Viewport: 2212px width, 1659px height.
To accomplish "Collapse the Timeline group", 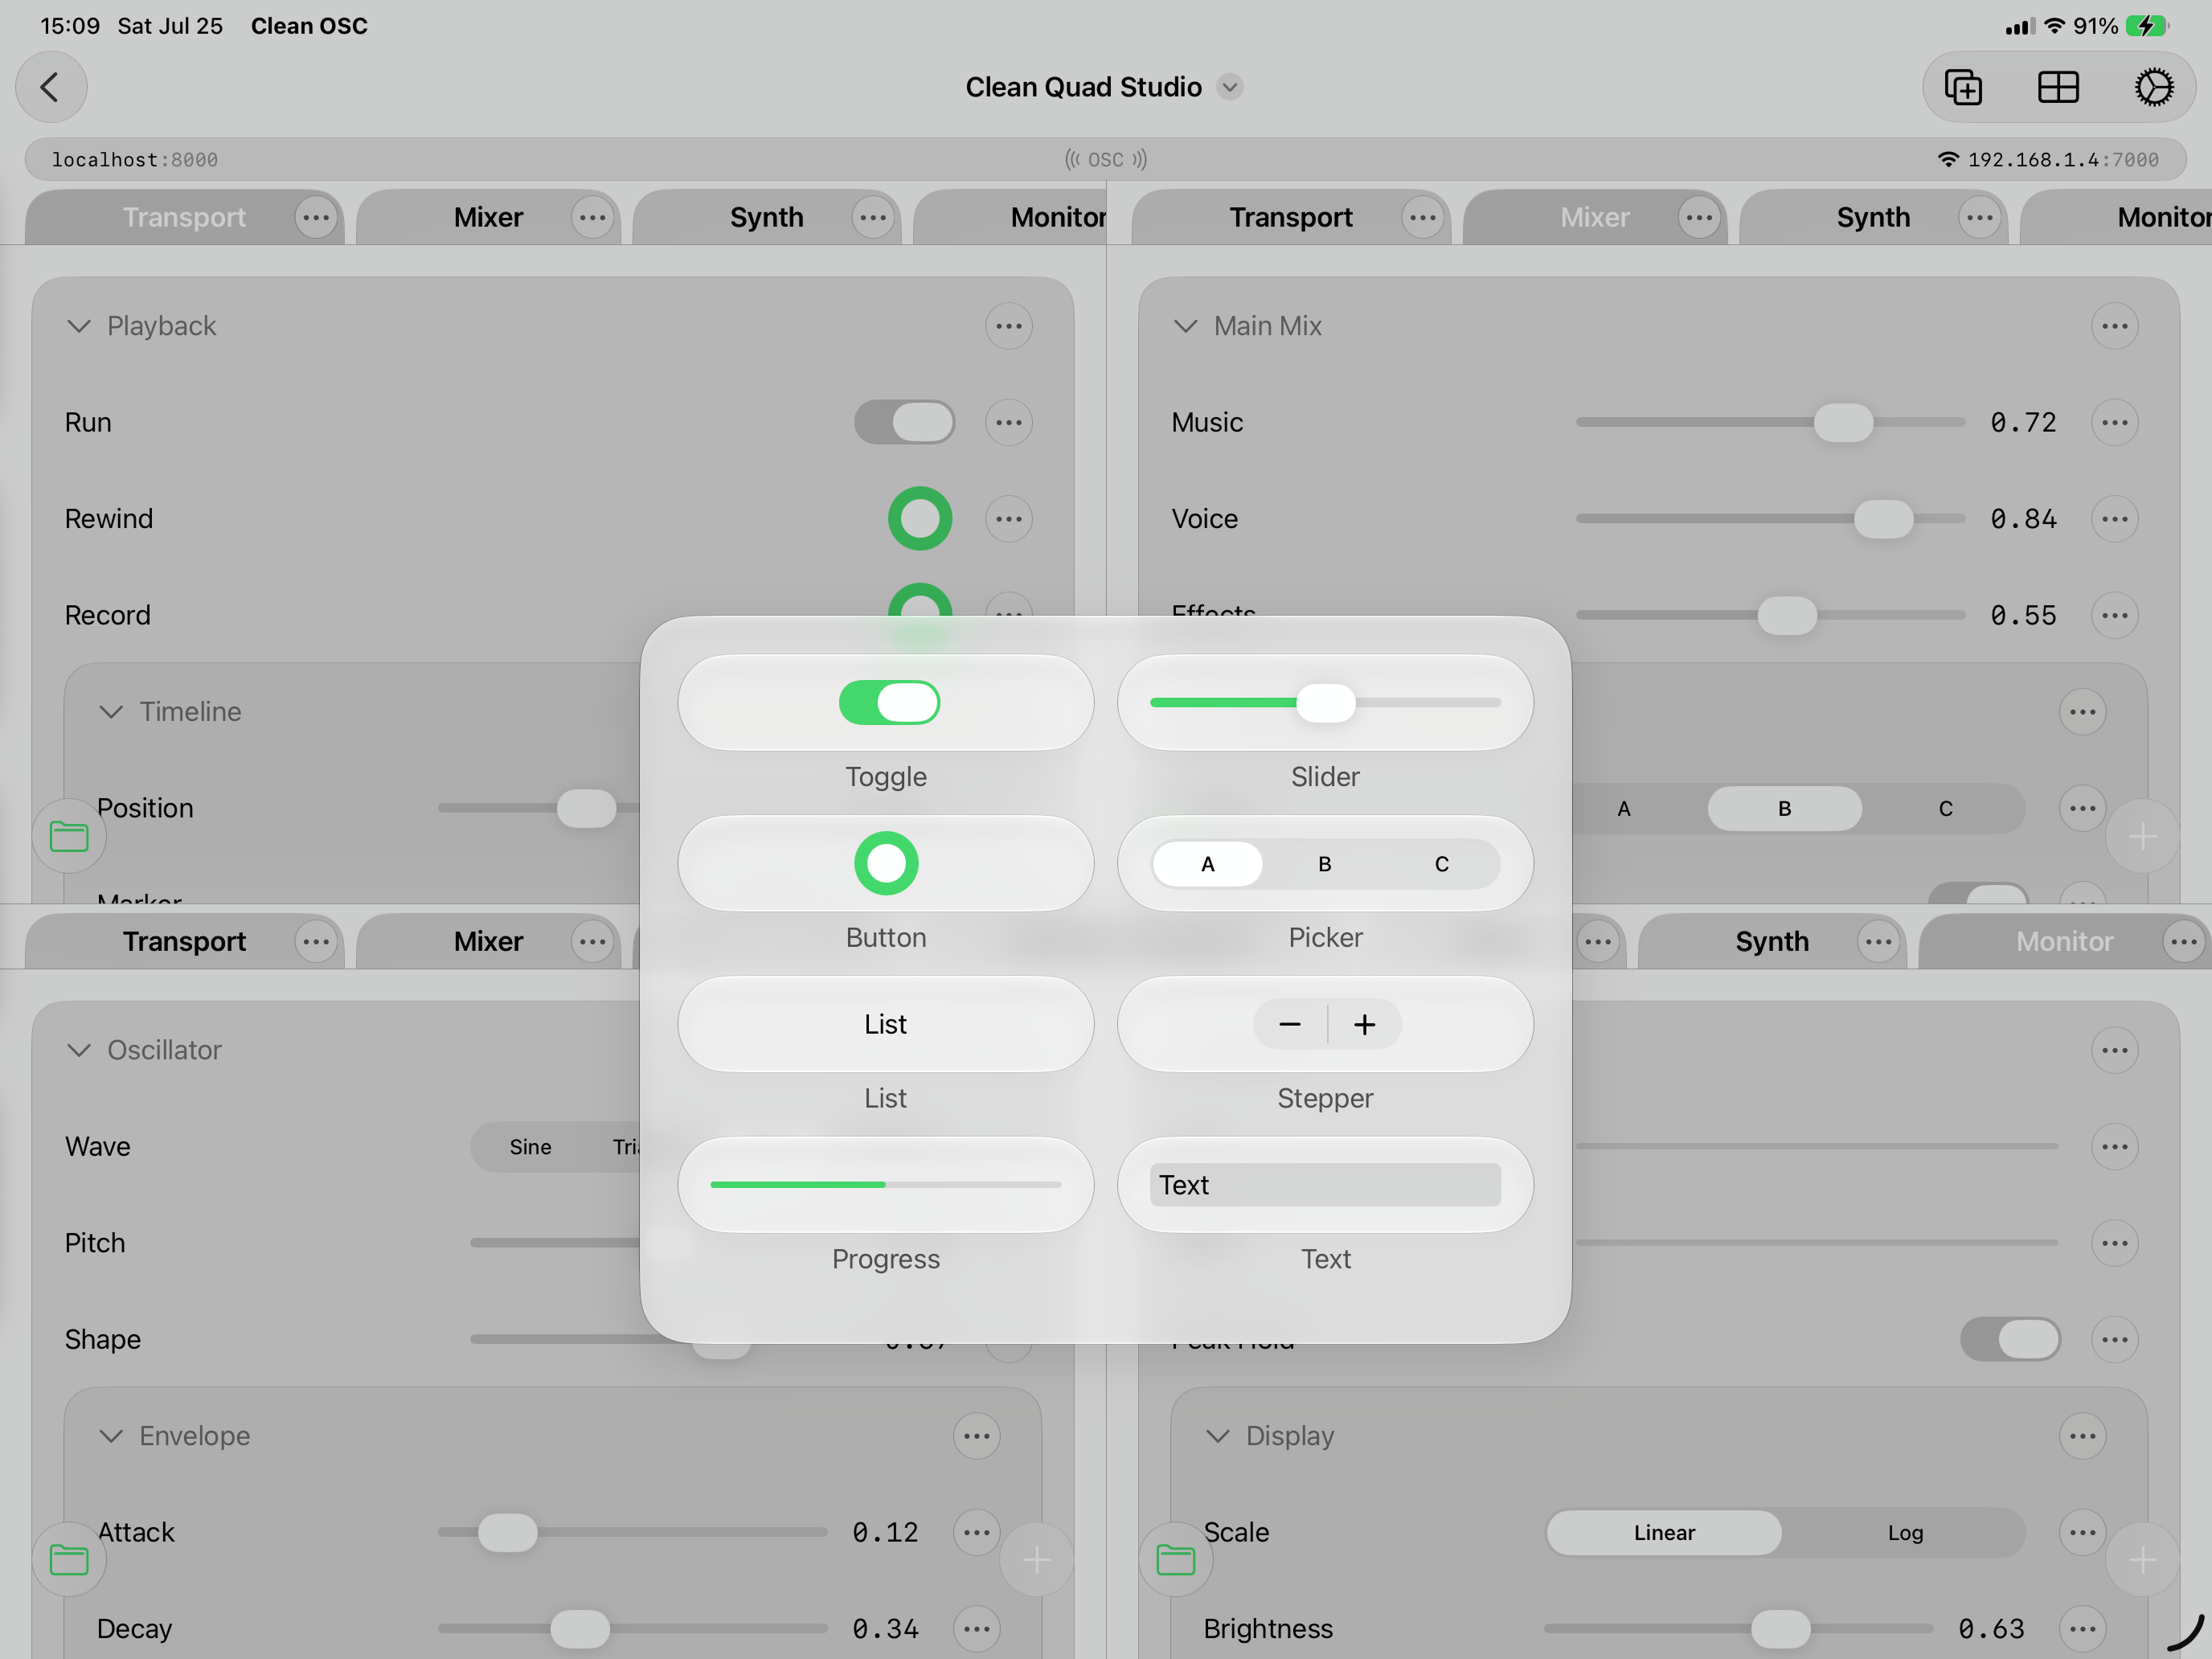I will [x=111, y=712].
